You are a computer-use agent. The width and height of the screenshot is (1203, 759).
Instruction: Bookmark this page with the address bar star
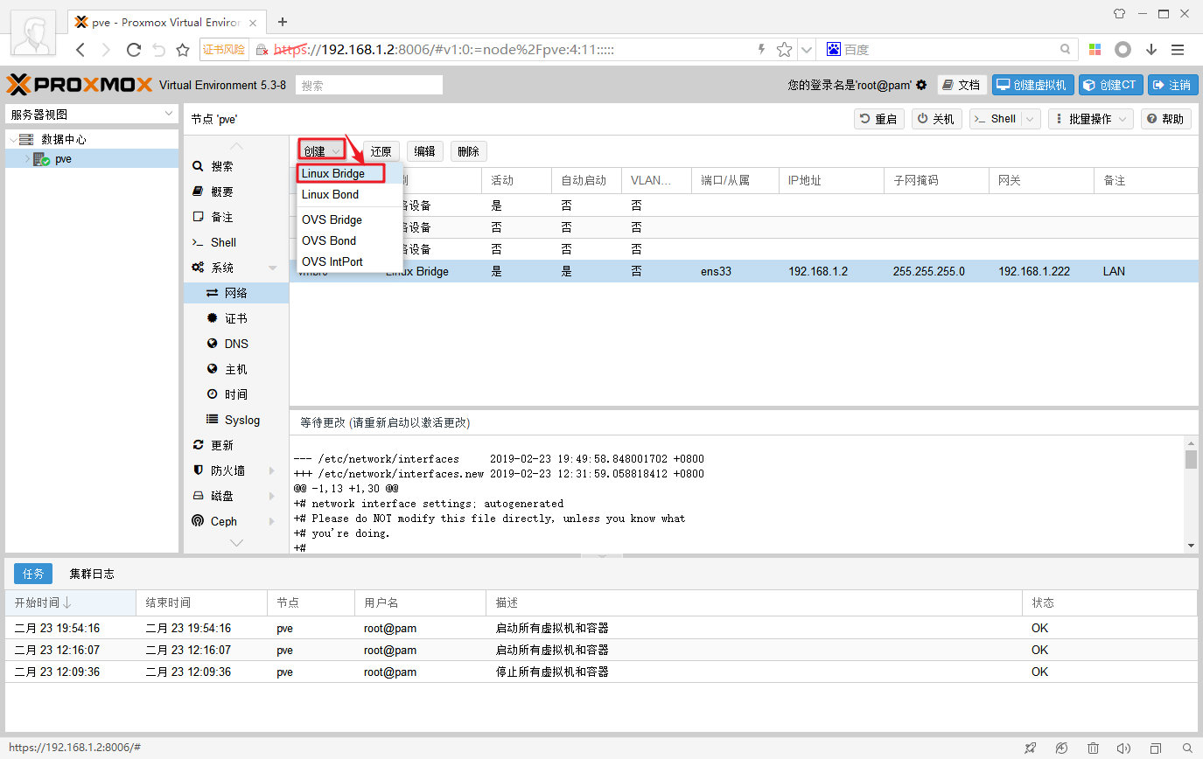pos(784,50)
